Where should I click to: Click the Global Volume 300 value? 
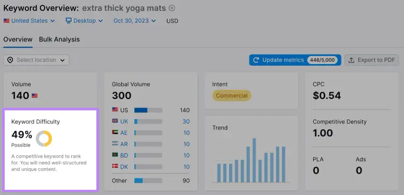point(122,96)
